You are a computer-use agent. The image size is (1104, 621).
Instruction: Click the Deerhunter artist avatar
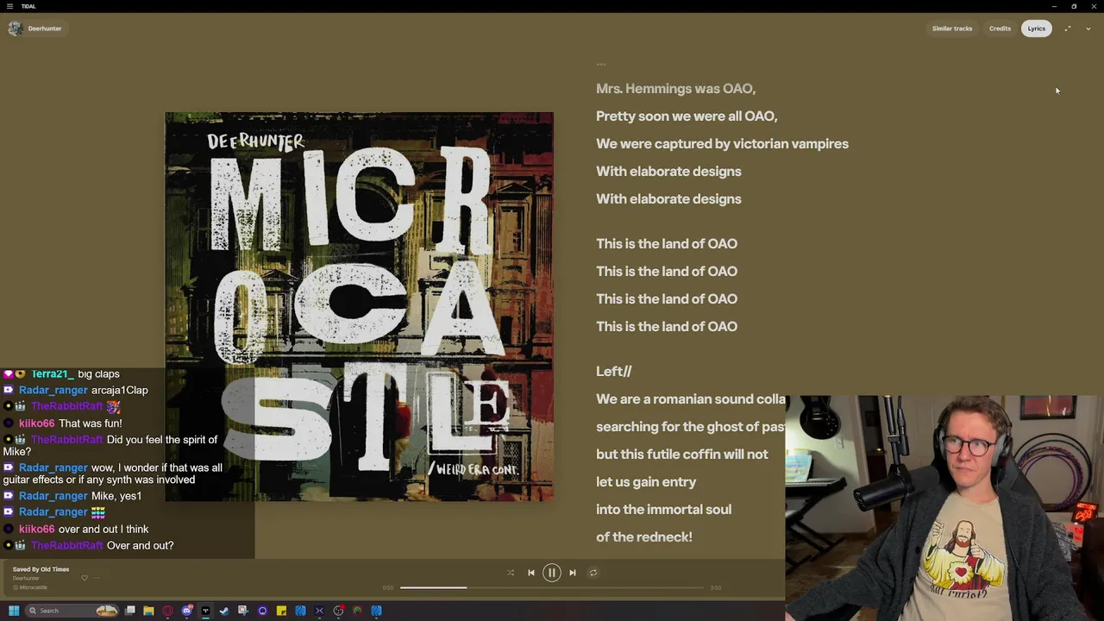15,28
